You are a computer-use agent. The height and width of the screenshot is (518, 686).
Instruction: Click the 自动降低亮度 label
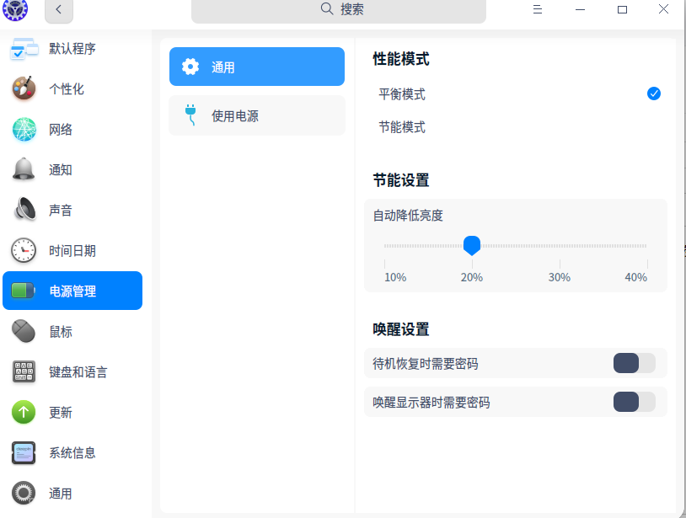(x=408, y=216)
